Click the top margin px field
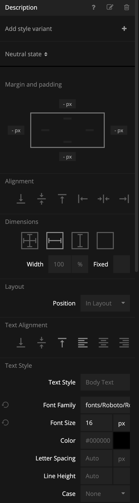The image size is (139, 503). pos(67,104)
